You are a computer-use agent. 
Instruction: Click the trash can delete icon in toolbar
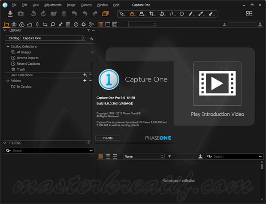point(64,14)
